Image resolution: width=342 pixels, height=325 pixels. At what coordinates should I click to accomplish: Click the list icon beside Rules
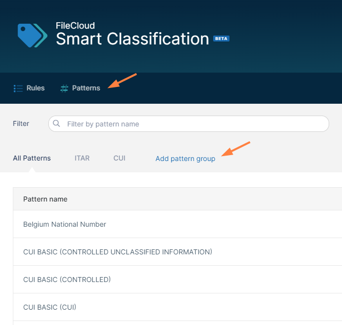[18, 88]
